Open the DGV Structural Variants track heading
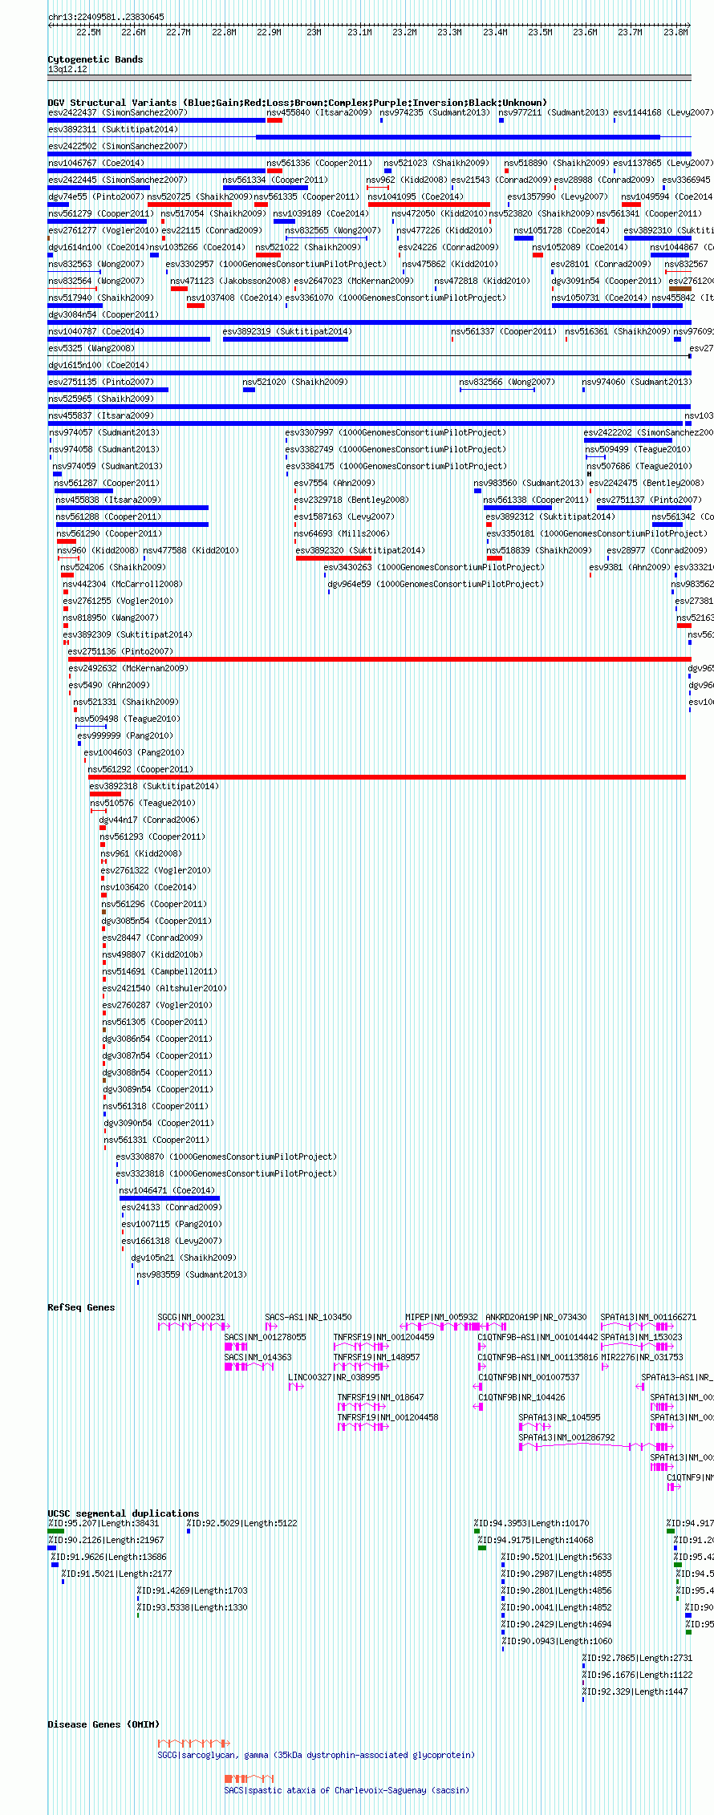Image resolution: width=714 pixels, height=1815 pixels. pyautogui.click(x=298, y=103)
